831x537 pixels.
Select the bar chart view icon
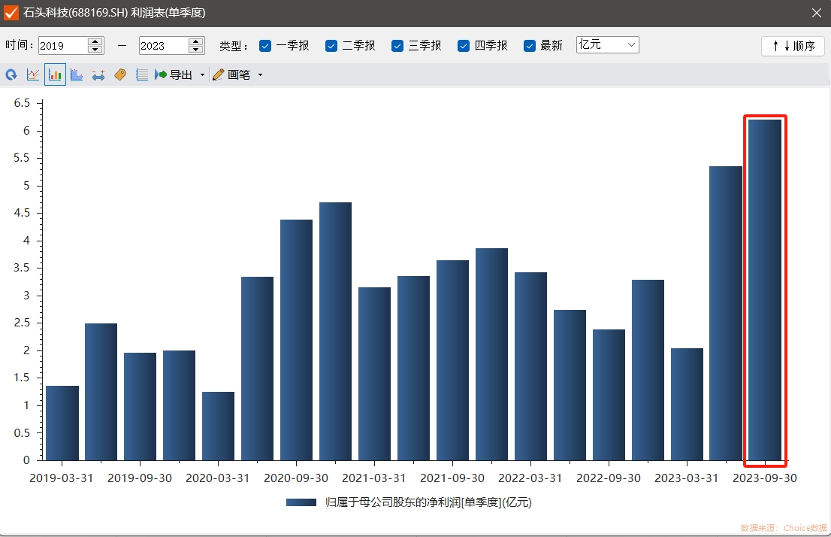click(x=55, y=75)
